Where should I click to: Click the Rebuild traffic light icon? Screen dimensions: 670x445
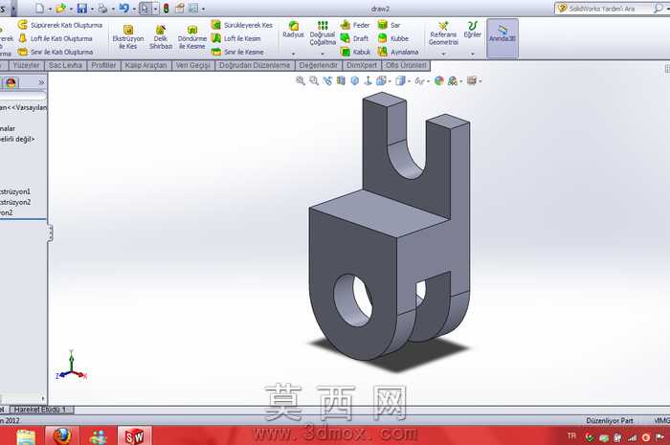coord(166,8)
